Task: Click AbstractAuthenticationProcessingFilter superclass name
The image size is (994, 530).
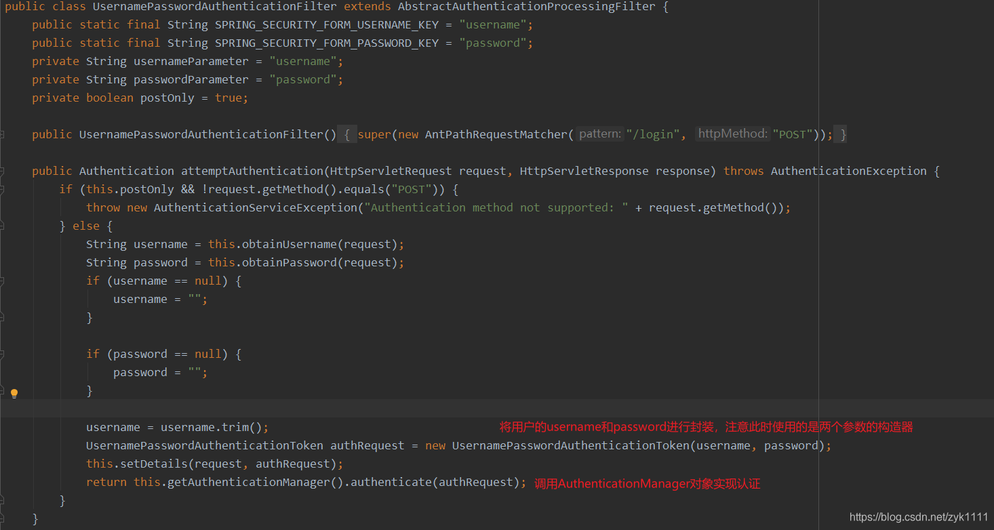Action: pos(527,6)
